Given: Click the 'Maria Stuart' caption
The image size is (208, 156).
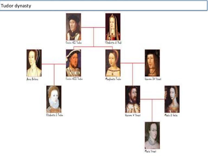Looking at the screenshot, I should pyautogui.click(x=150, y=151).
